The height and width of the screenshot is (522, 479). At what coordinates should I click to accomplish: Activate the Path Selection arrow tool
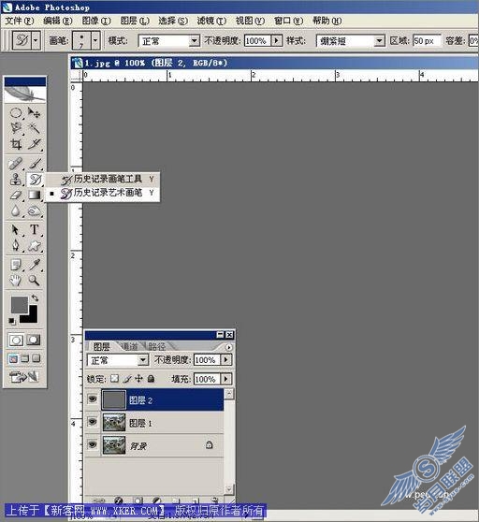(16, 230)
